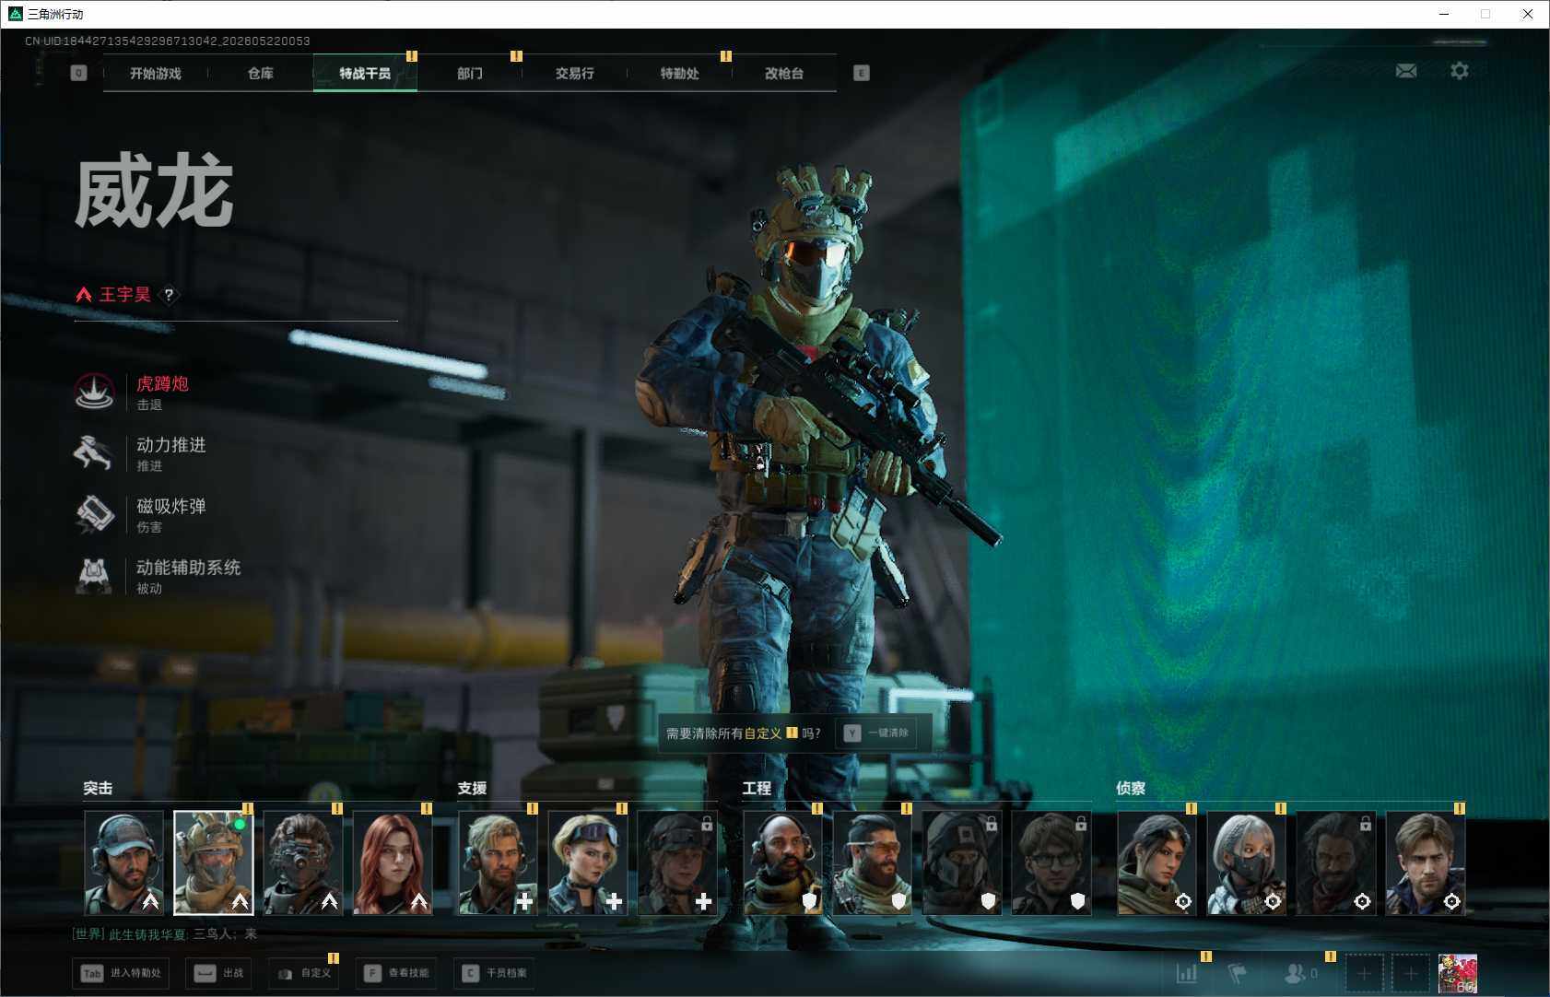Click the 动力推进 skill name text
Image resolution: width=1550 pixels, height=997 pixels.
click(171, 445)
